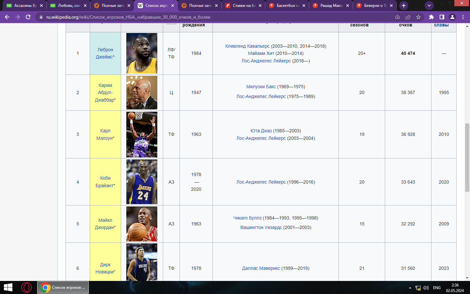
Task: Switch to the Ставки на Ба tab
Action: point(243,6)
